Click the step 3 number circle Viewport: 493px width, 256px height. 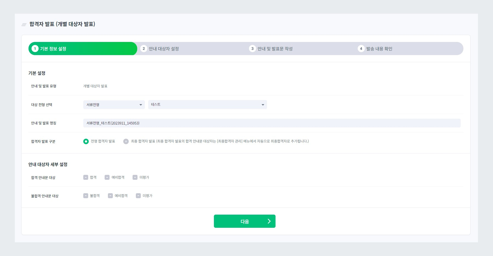point(252,49)
